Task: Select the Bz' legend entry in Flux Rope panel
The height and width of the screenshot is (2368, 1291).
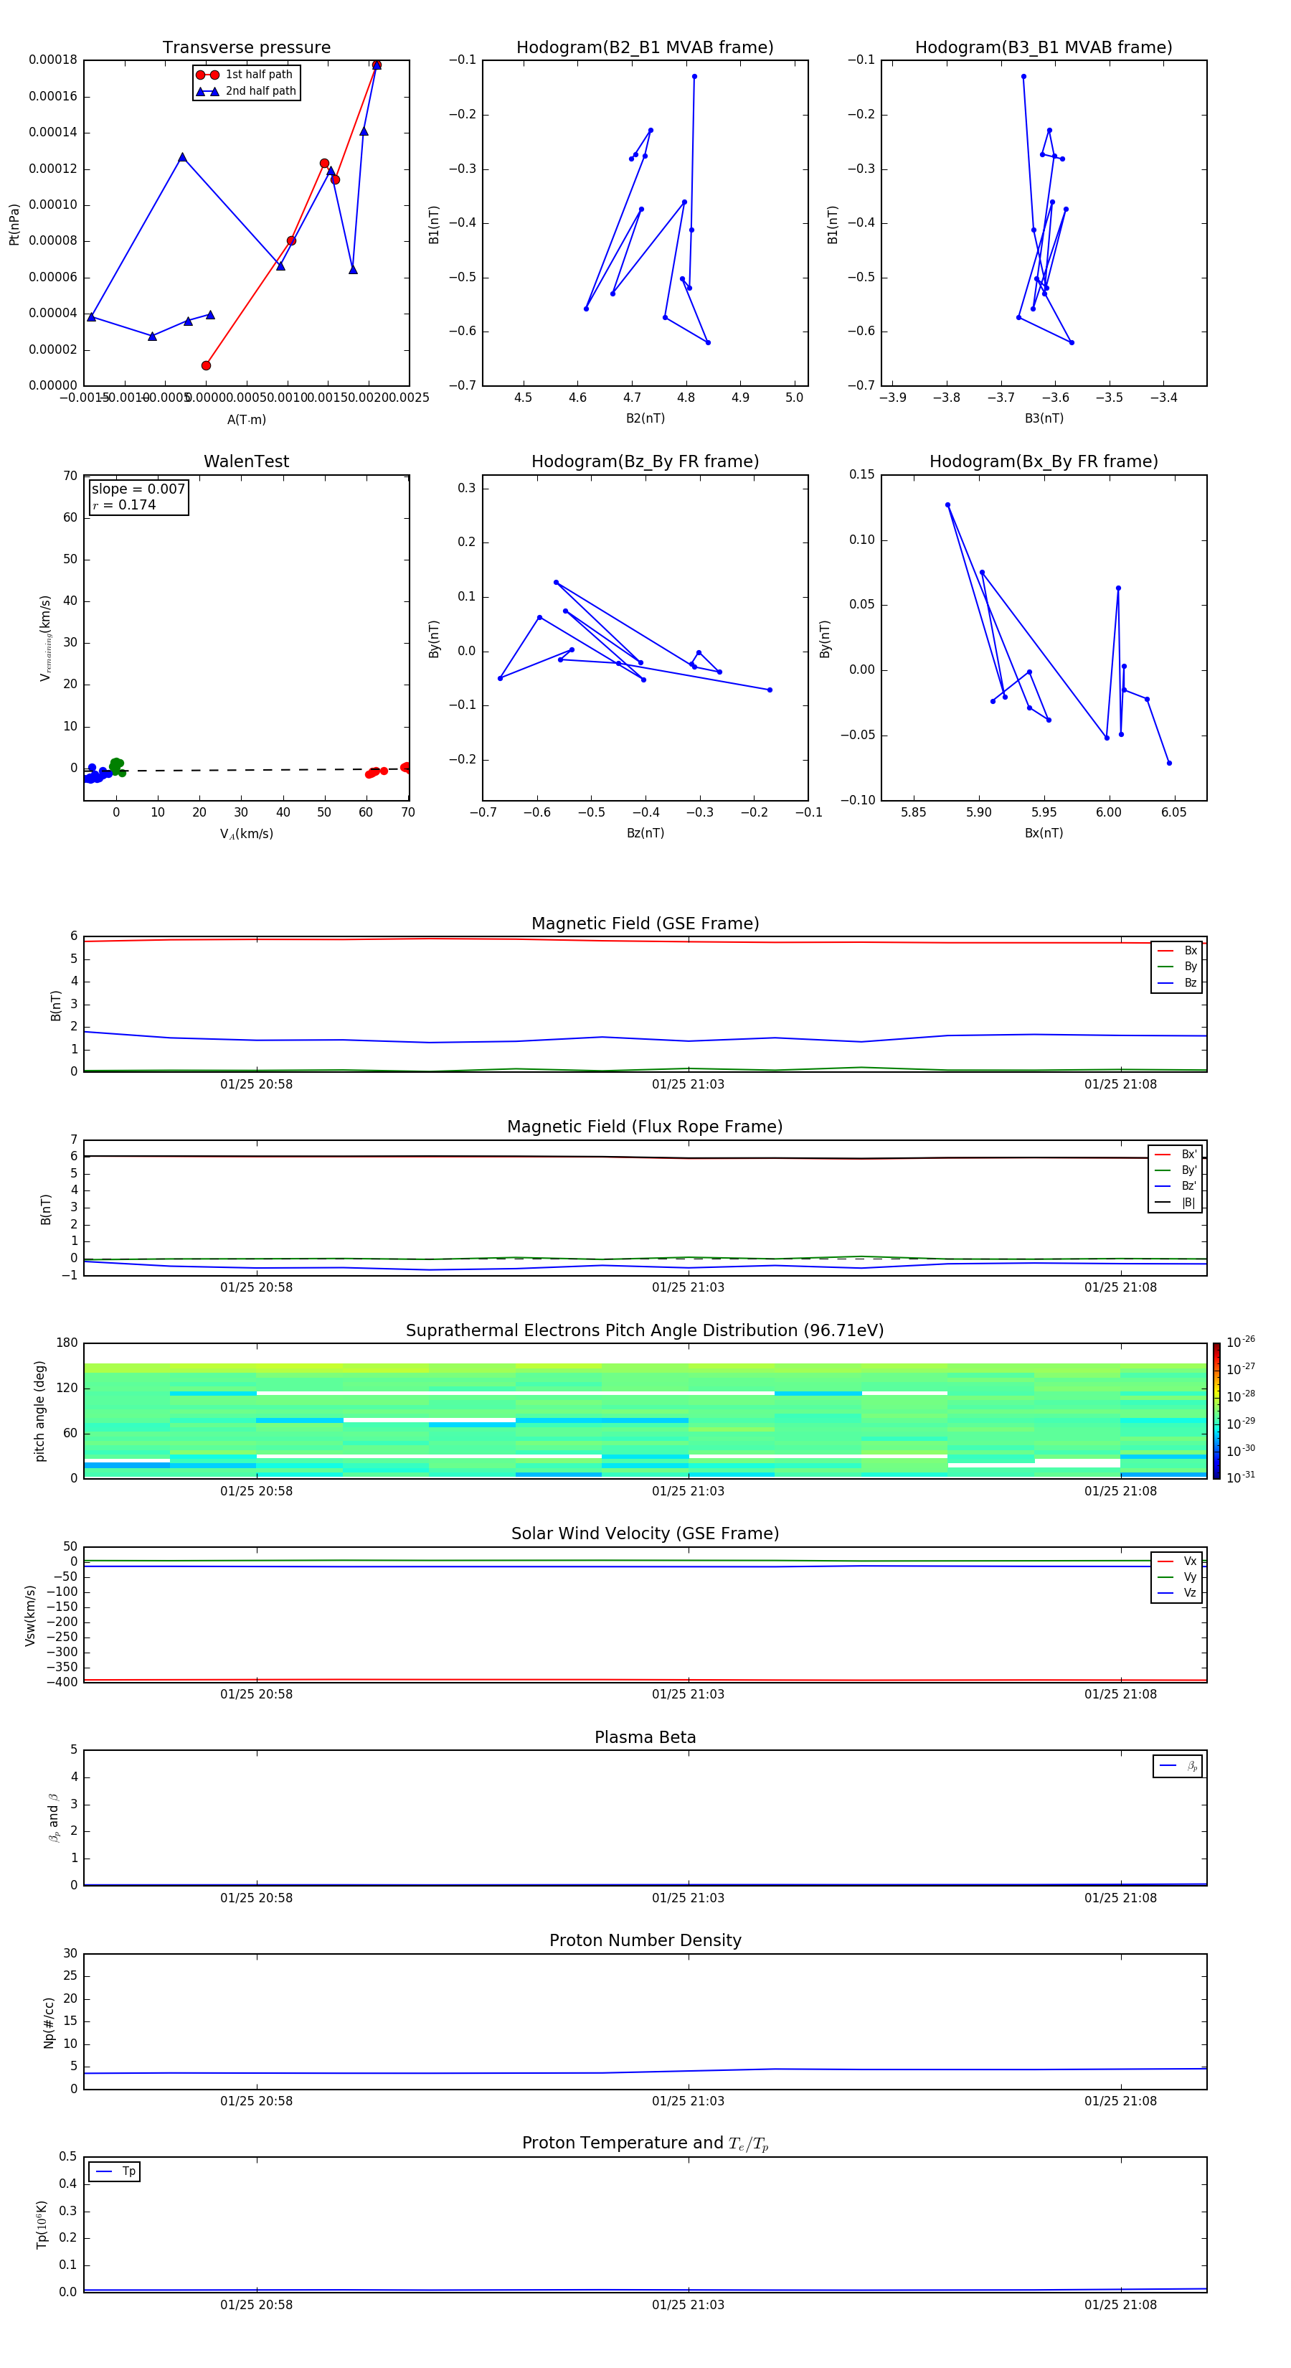Action: pos(1176,1186)
